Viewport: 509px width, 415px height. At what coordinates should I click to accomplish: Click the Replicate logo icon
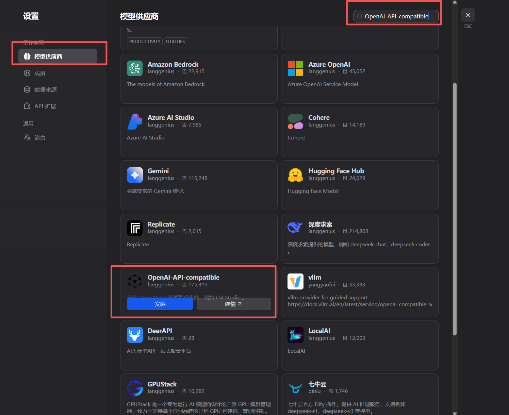[135, 228]
